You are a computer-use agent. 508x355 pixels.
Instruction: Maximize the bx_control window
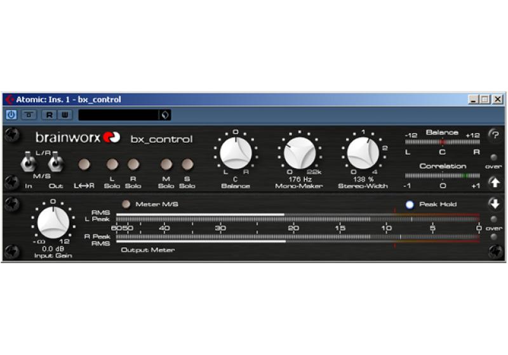tap(485, 100)
